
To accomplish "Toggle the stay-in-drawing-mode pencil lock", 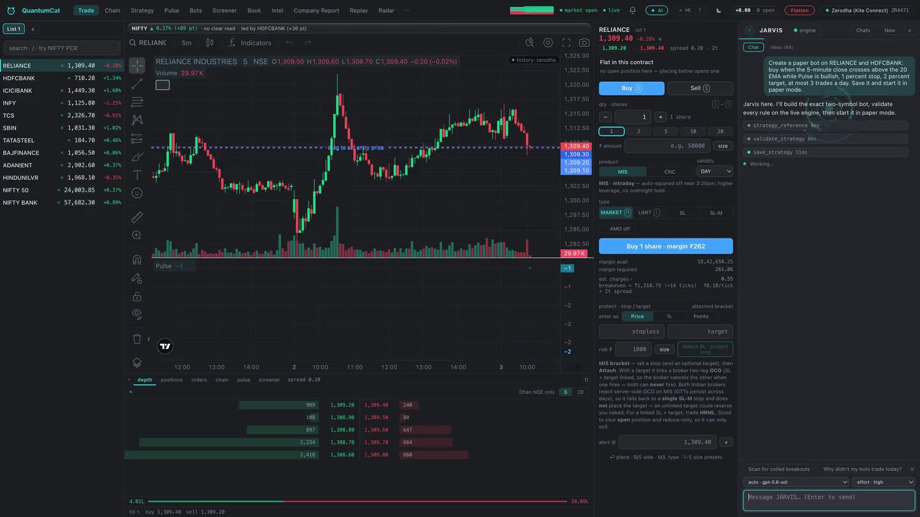I will point(137,278).
